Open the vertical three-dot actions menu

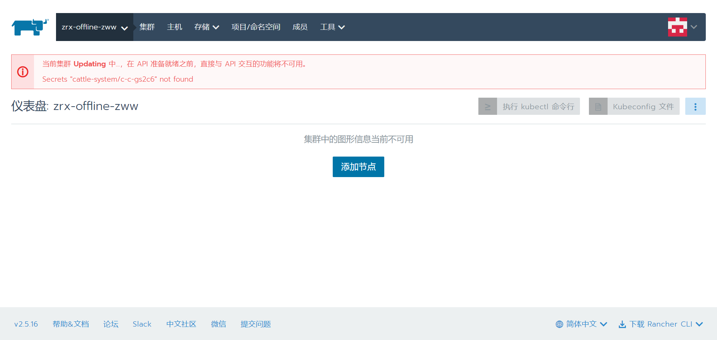pyautogui.click(x=695, y=107)
